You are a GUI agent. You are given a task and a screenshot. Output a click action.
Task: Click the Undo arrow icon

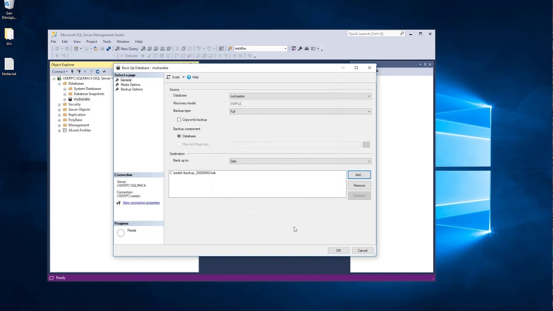point(199,49)
